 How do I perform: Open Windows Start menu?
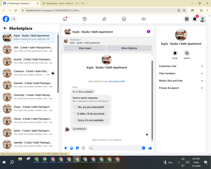[x=4, y=162]
